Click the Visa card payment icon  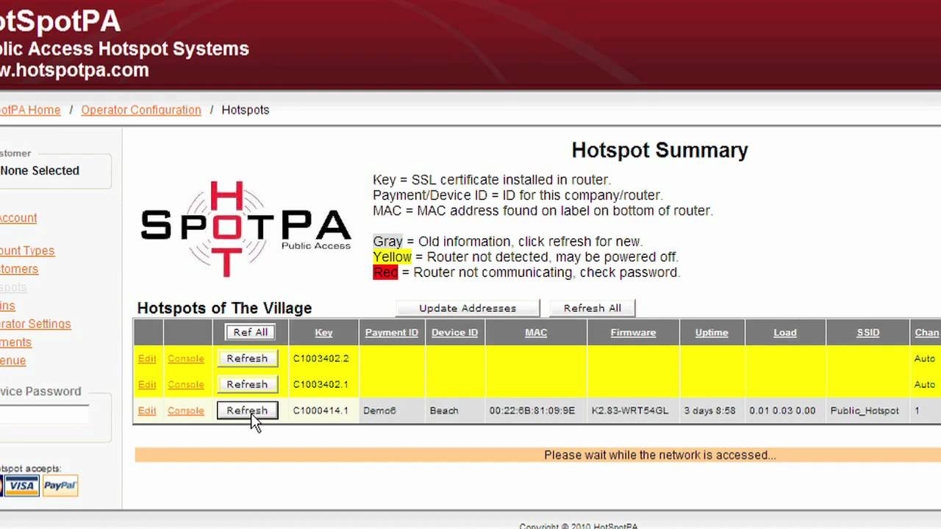pyautogui.click(x=22, y=486)
